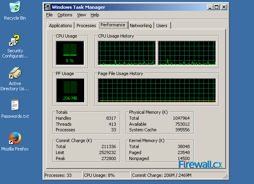Select the Security Configuration shortcut icon
The image size is (254, 184).
point(14,40)
